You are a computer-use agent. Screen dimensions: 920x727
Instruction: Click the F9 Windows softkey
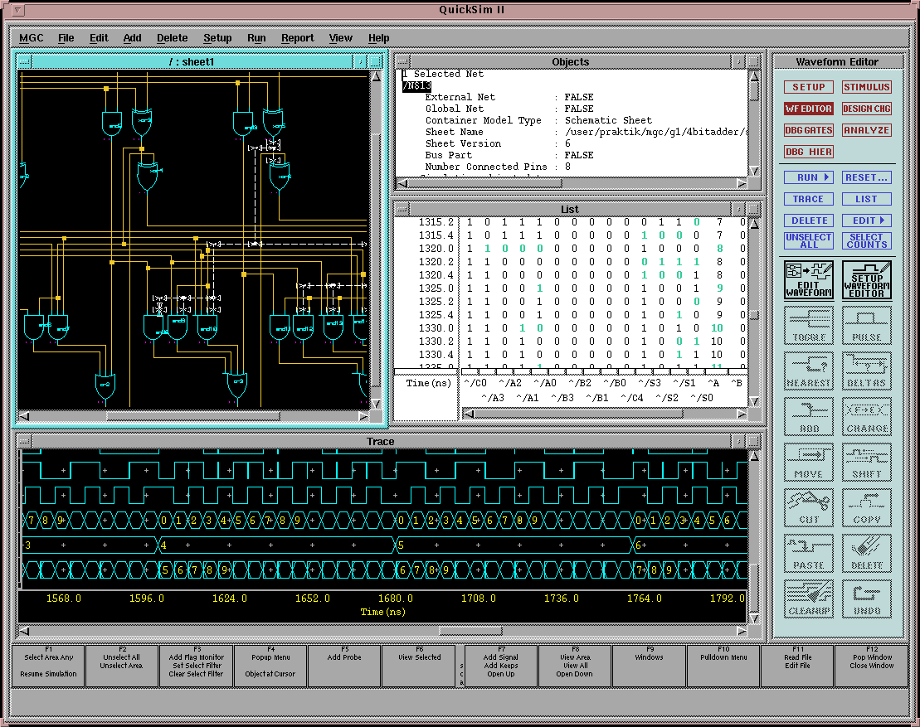click(649, 666)
